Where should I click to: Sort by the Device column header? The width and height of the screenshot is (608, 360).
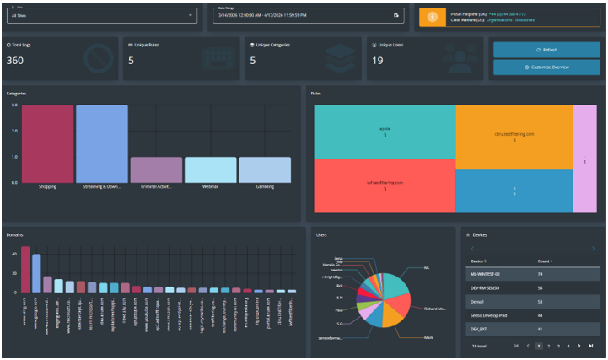pyautogui.click(x=478, y=261)
